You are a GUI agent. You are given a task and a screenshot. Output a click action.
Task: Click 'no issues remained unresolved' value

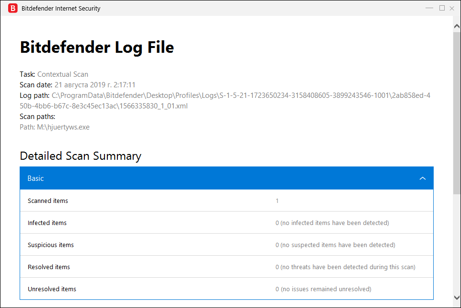pyautogui.click(x=323, y=289)
